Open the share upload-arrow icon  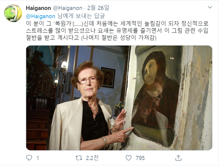(178, 158)
